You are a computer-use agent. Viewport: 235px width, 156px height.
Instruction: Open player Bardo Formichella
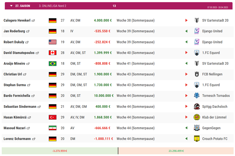pyautogui.click(x=17, y=96)
